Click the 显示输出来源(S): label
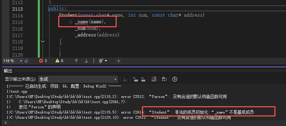This screenshot has height=126, width=286. [20, 79]
